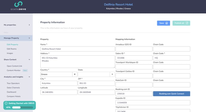
Task: Go to the Images page
Action: [10, 53]
